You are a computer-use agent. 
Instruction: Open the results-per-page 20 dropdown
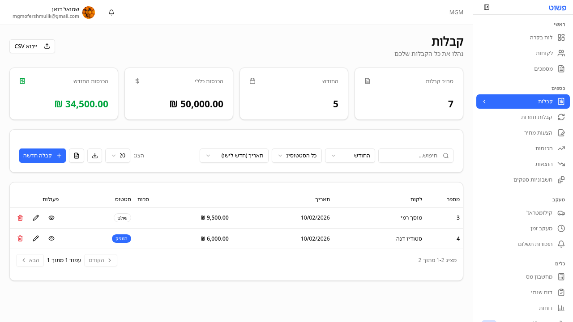tap(118, 155)
